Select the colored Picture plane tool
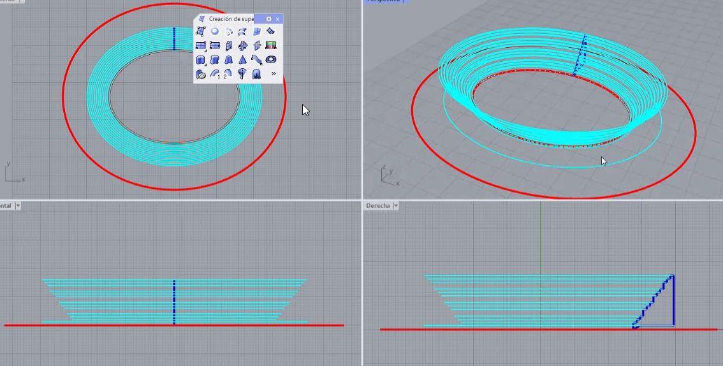Image resolution: width=723 pixels, height=366 pixels. tap(271, 46)
